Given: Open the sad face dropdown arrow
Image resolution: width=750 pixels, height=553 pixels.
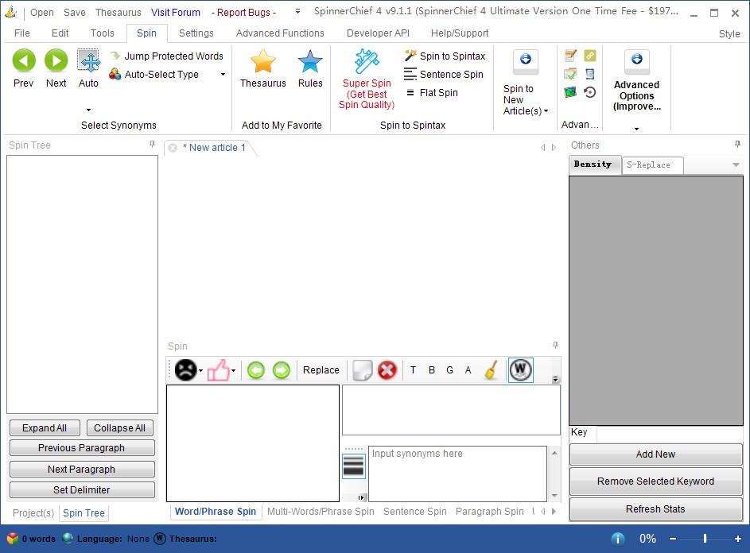Looking at the screenshot, I should (x=201, y=370).
